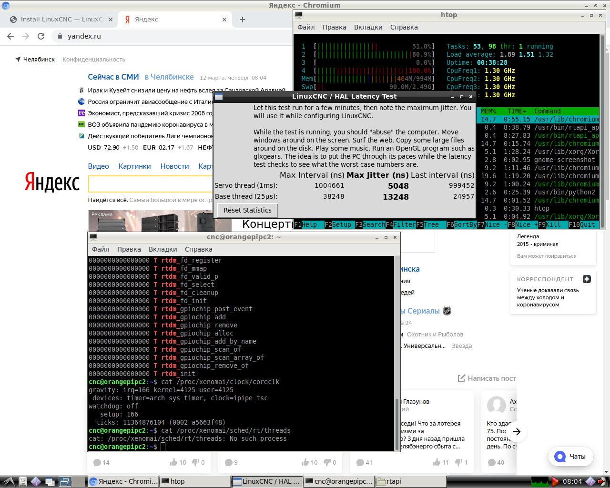This screenshot has height=488, width=610.
Task: Click the Command column header in htop
Action: tap(548, 111)
